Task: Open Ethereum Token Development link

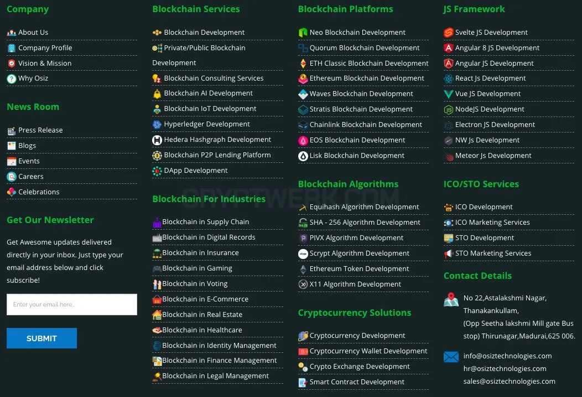Action: (x=359, y=269)
